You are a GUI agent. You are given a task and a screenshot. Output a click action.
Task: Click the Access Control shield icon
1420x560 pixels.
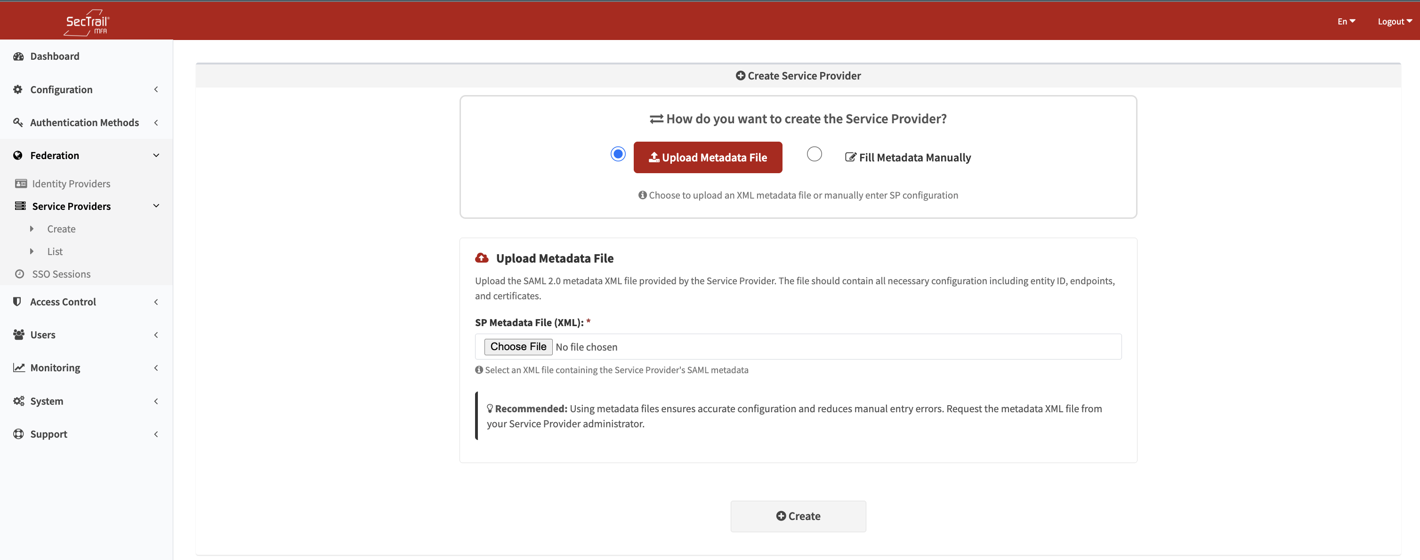(x=17, y=302)
